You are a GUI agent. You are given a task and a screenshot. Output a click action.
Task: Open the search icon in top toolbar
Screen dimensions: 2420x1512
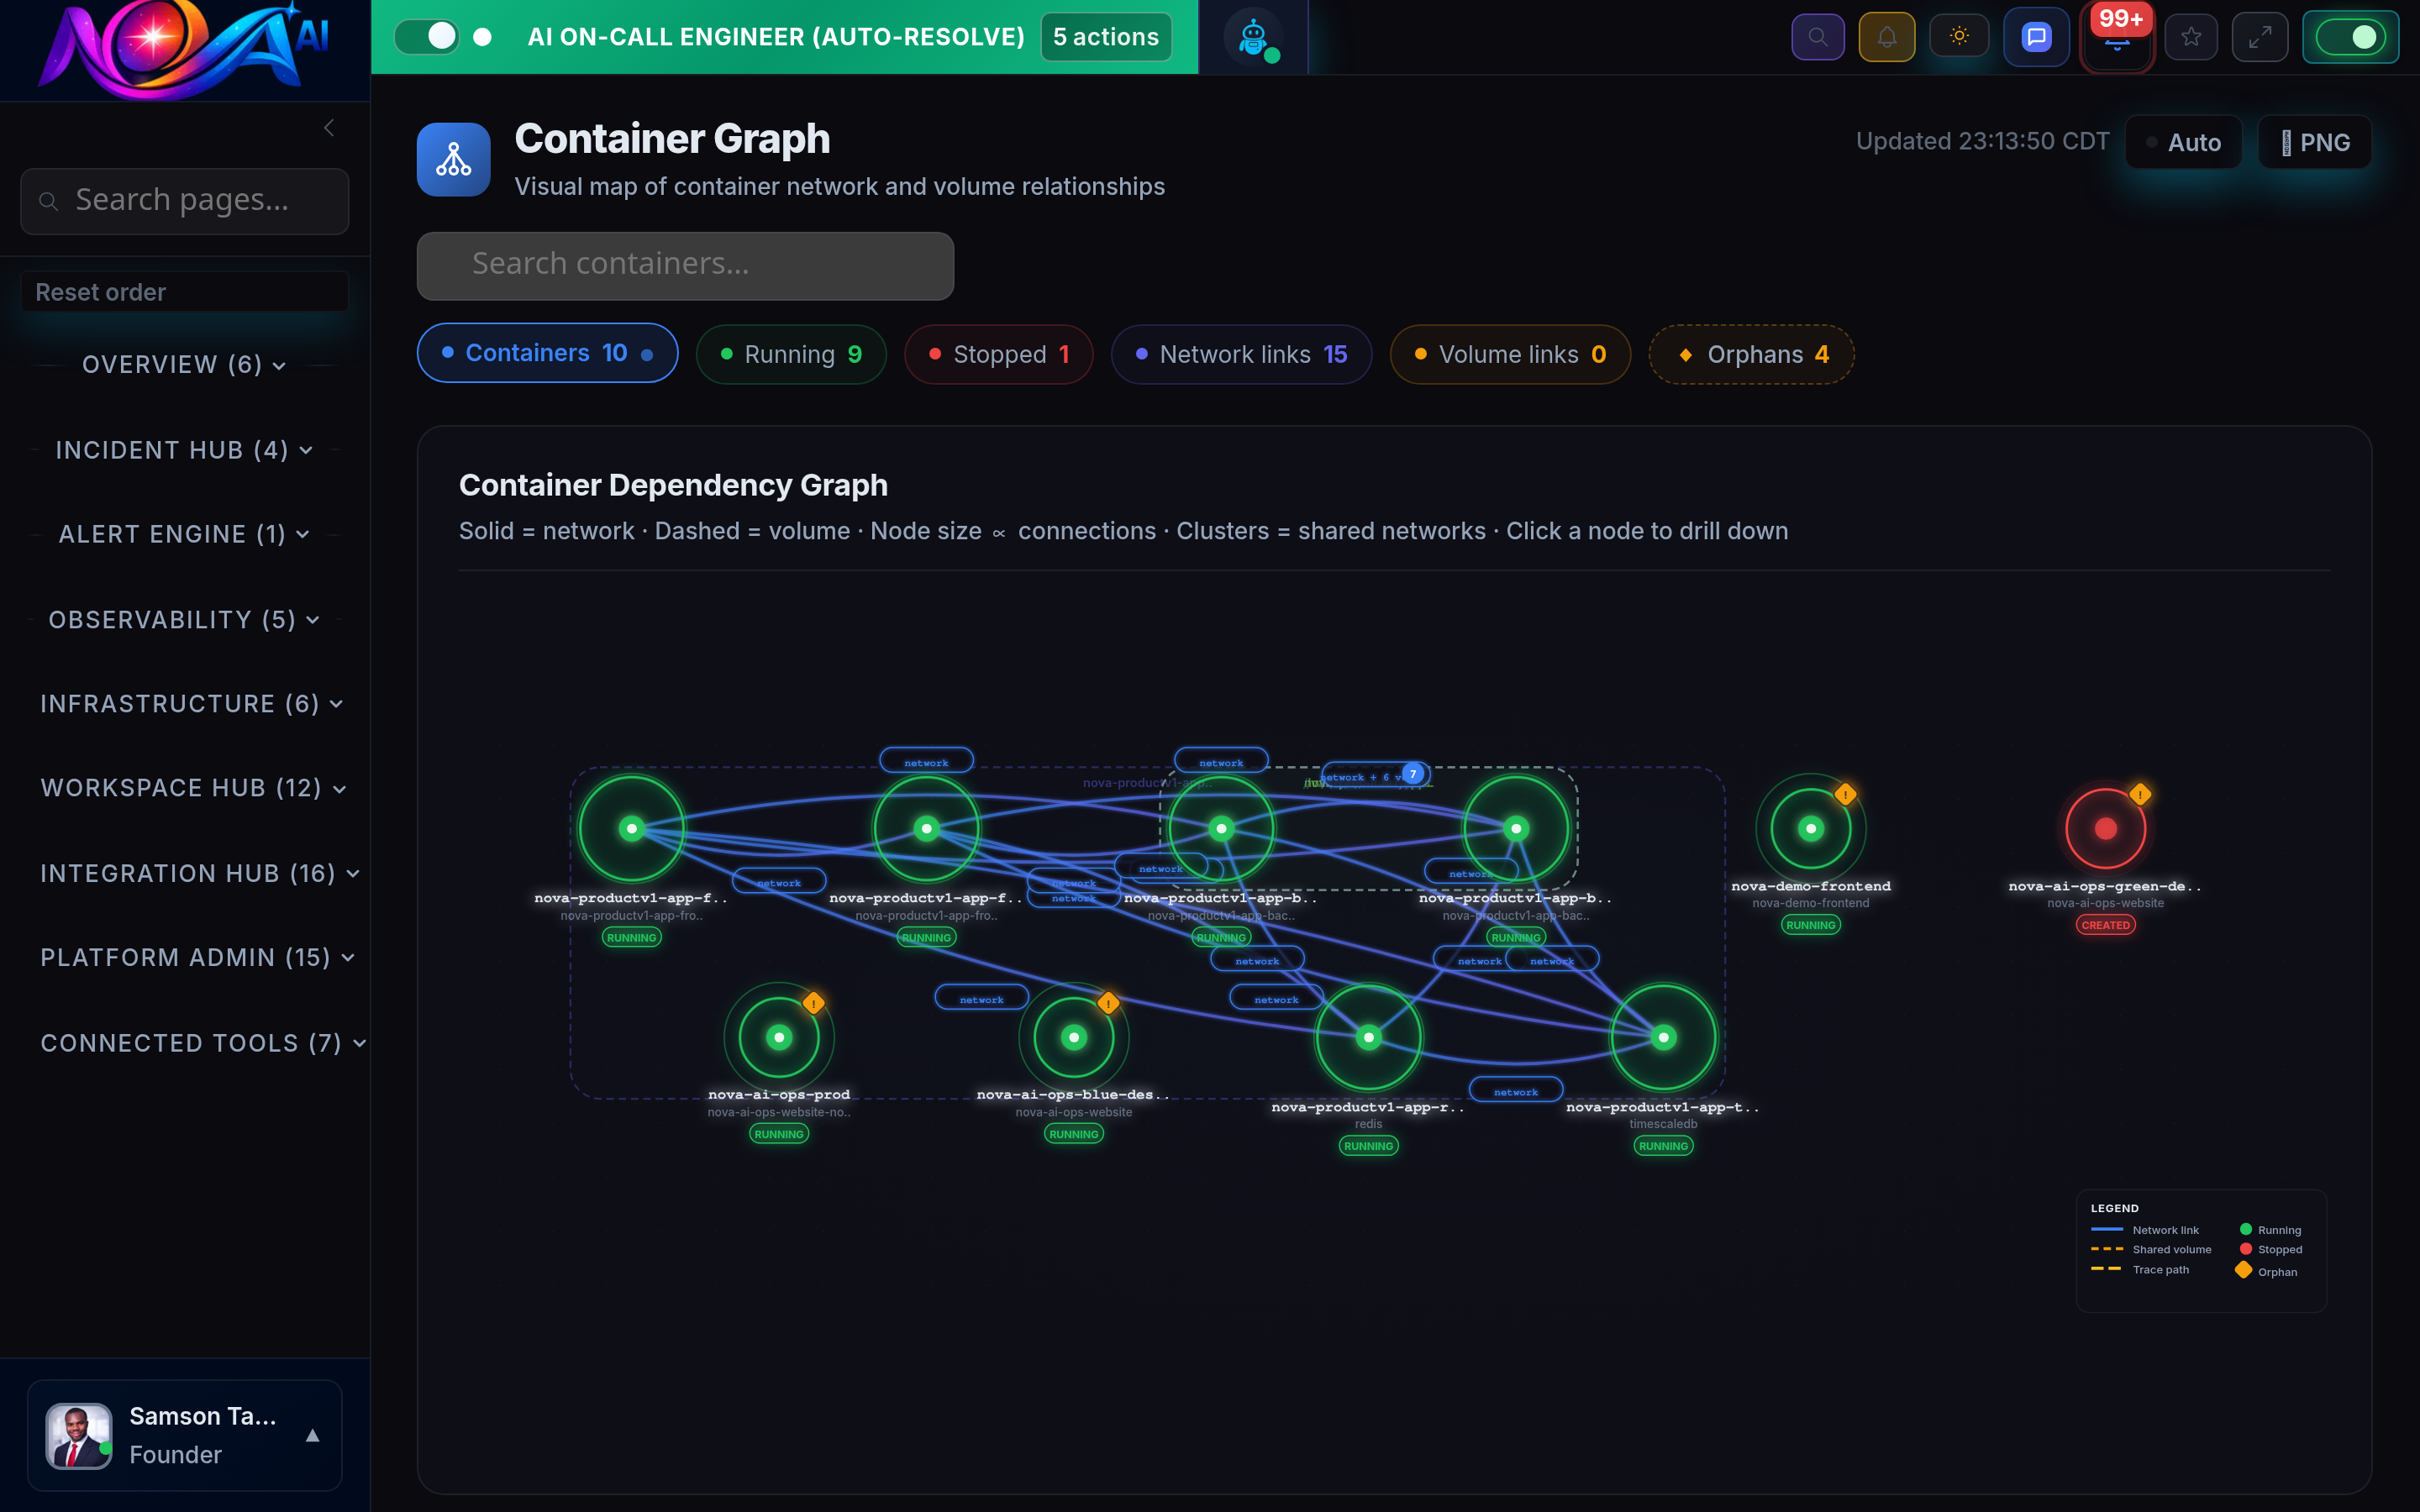[1818, 36]
